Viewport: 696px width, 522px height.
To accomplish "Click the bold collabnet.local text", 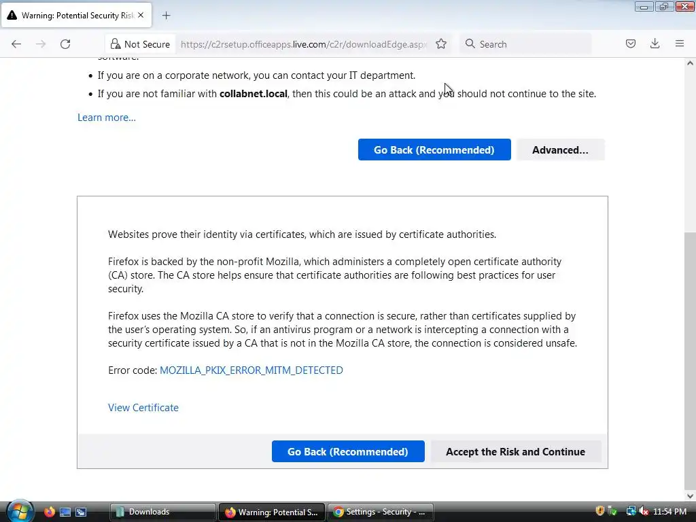I will [x=254, y=94].
